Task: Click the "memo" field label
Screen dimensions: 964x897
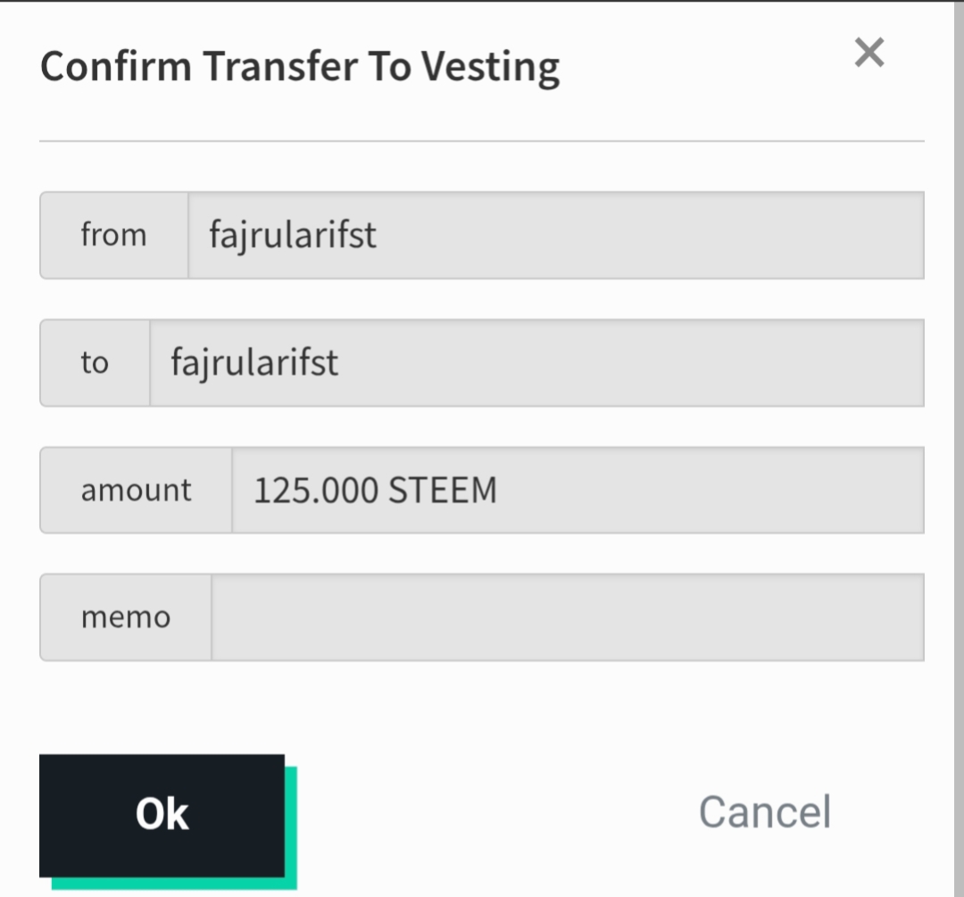Action: (x=125, y=618)
